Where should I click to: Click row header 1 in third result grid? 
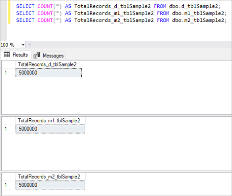9,185
